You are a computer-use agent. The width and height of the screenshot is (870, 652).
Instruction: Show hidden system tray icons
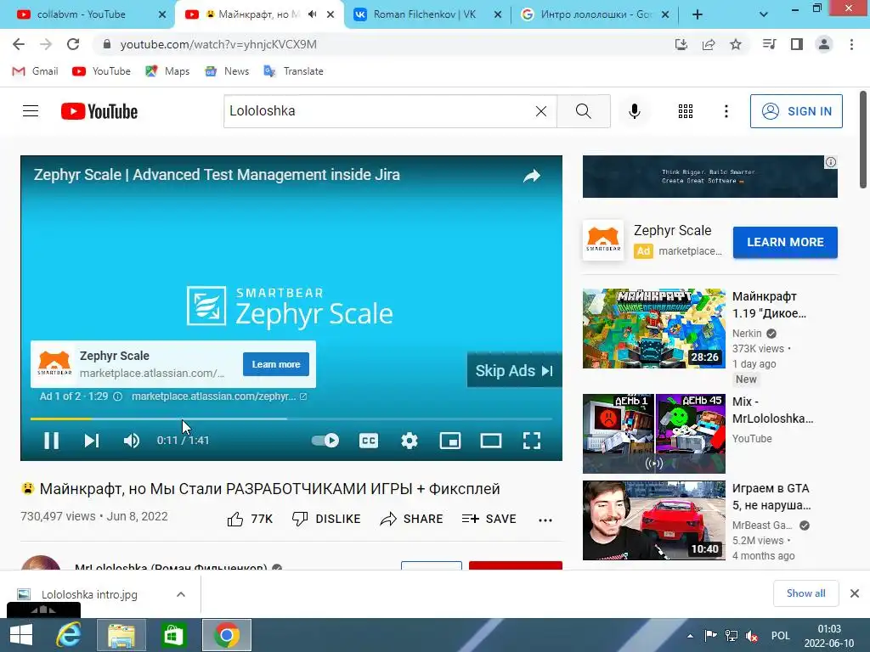(690, 635)
